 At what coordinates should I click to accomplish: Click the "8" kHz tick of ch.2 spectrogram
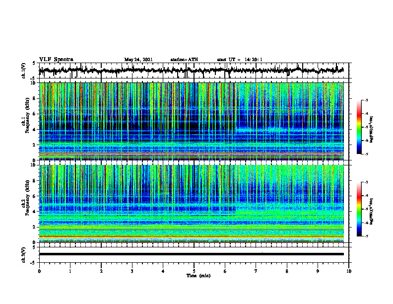35,180
